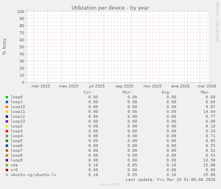Click the loop13 purple color swatch
The height and width of the screenshot is (189, 221).
[7, 121]
